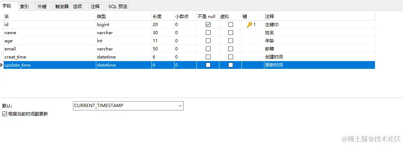Switch to the 索引 (Indexes) tab
The height and width of the screenshot is (145, 403).
coord(24,6)
